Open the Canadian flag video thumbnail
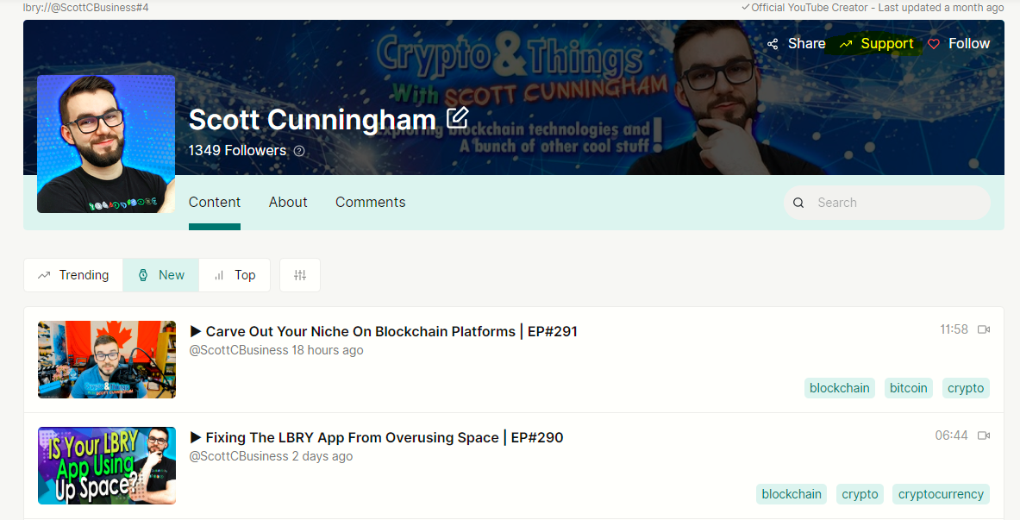This screenshot has width=1020, height=520. [107, 360]
